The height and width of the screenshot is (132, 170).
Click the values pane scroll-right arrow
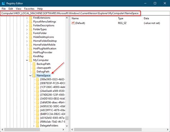(x=167, y=129)
